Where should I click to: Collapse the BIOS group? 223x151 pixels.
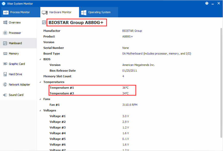pos(40,59)
